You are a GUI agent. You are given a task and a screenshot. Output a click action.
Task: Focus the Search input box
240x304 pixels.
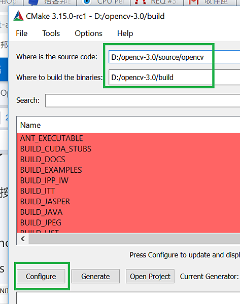[x=143, y=100]
